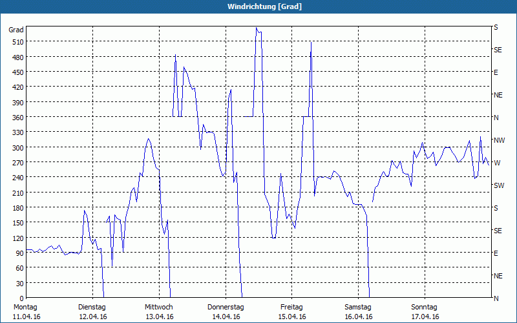Select the date "14.04.16"
517x323 pixels.
tap(226, 317)
